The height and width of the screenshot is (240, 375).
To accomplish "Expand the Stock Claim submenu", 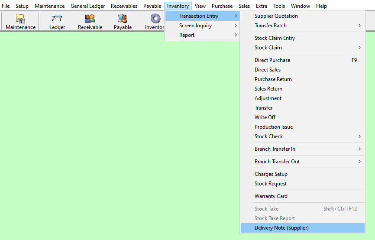I will [303, 48].
